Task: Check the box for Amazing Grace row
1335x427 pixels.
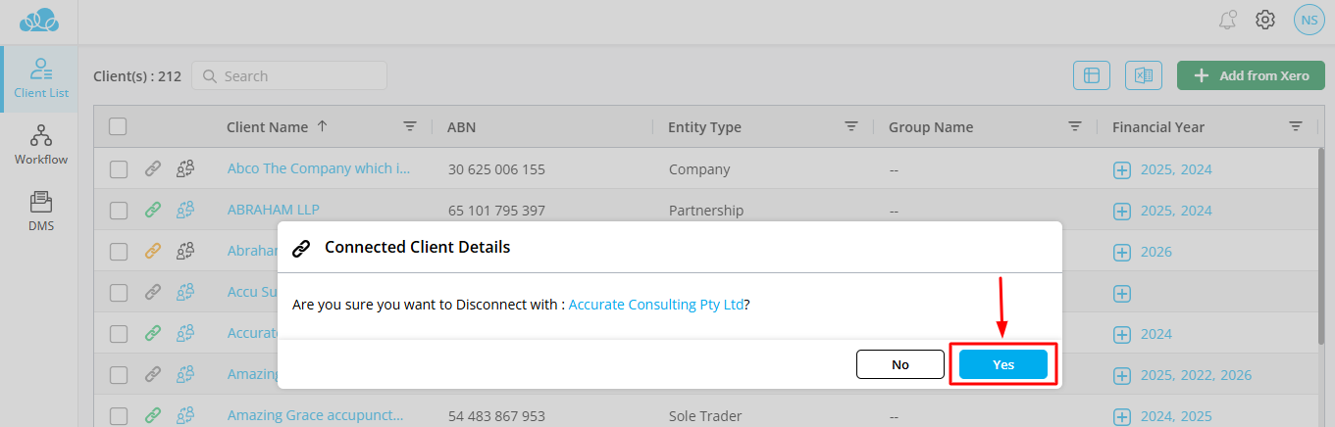Action: pos(119,415)
